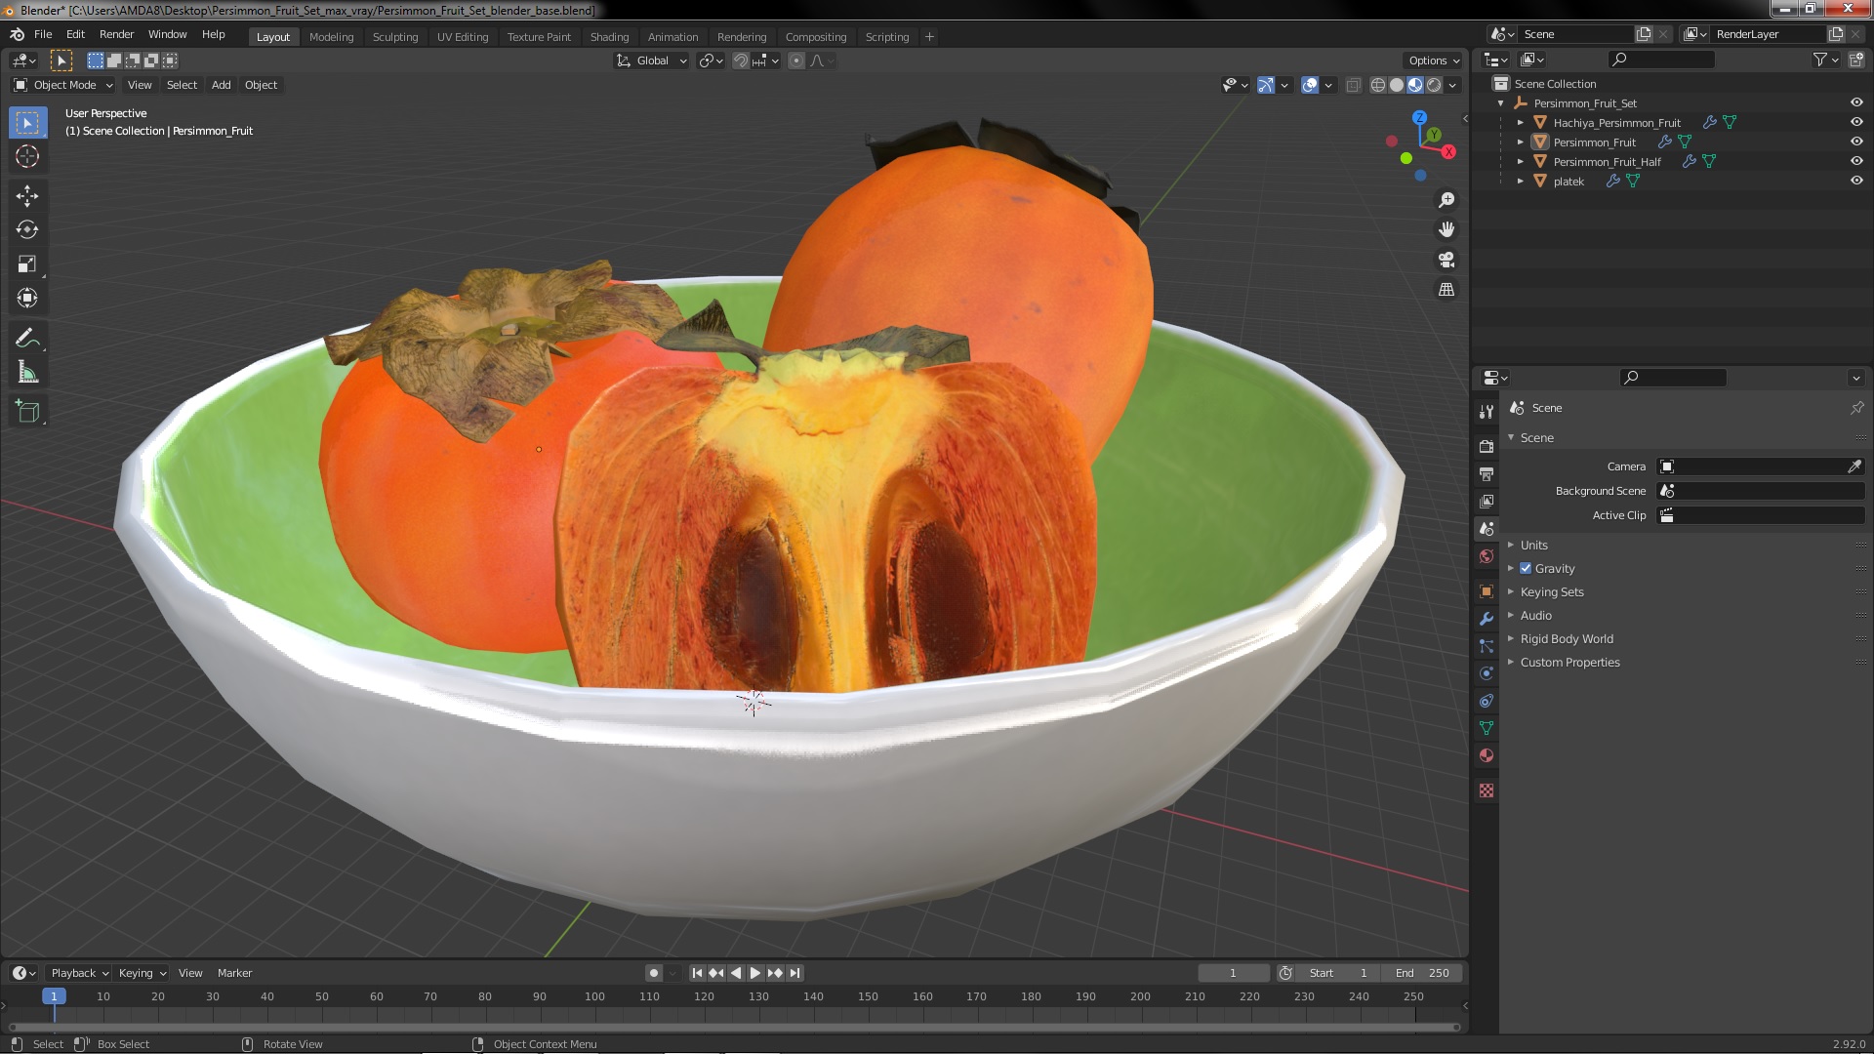Select the Add Cube tool

[27, 412]
